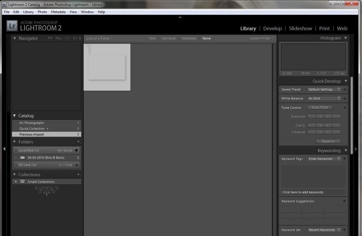Decrease Clarity by a large step
The height and width of the screenshot is (236, 362).
pos(311,125)
